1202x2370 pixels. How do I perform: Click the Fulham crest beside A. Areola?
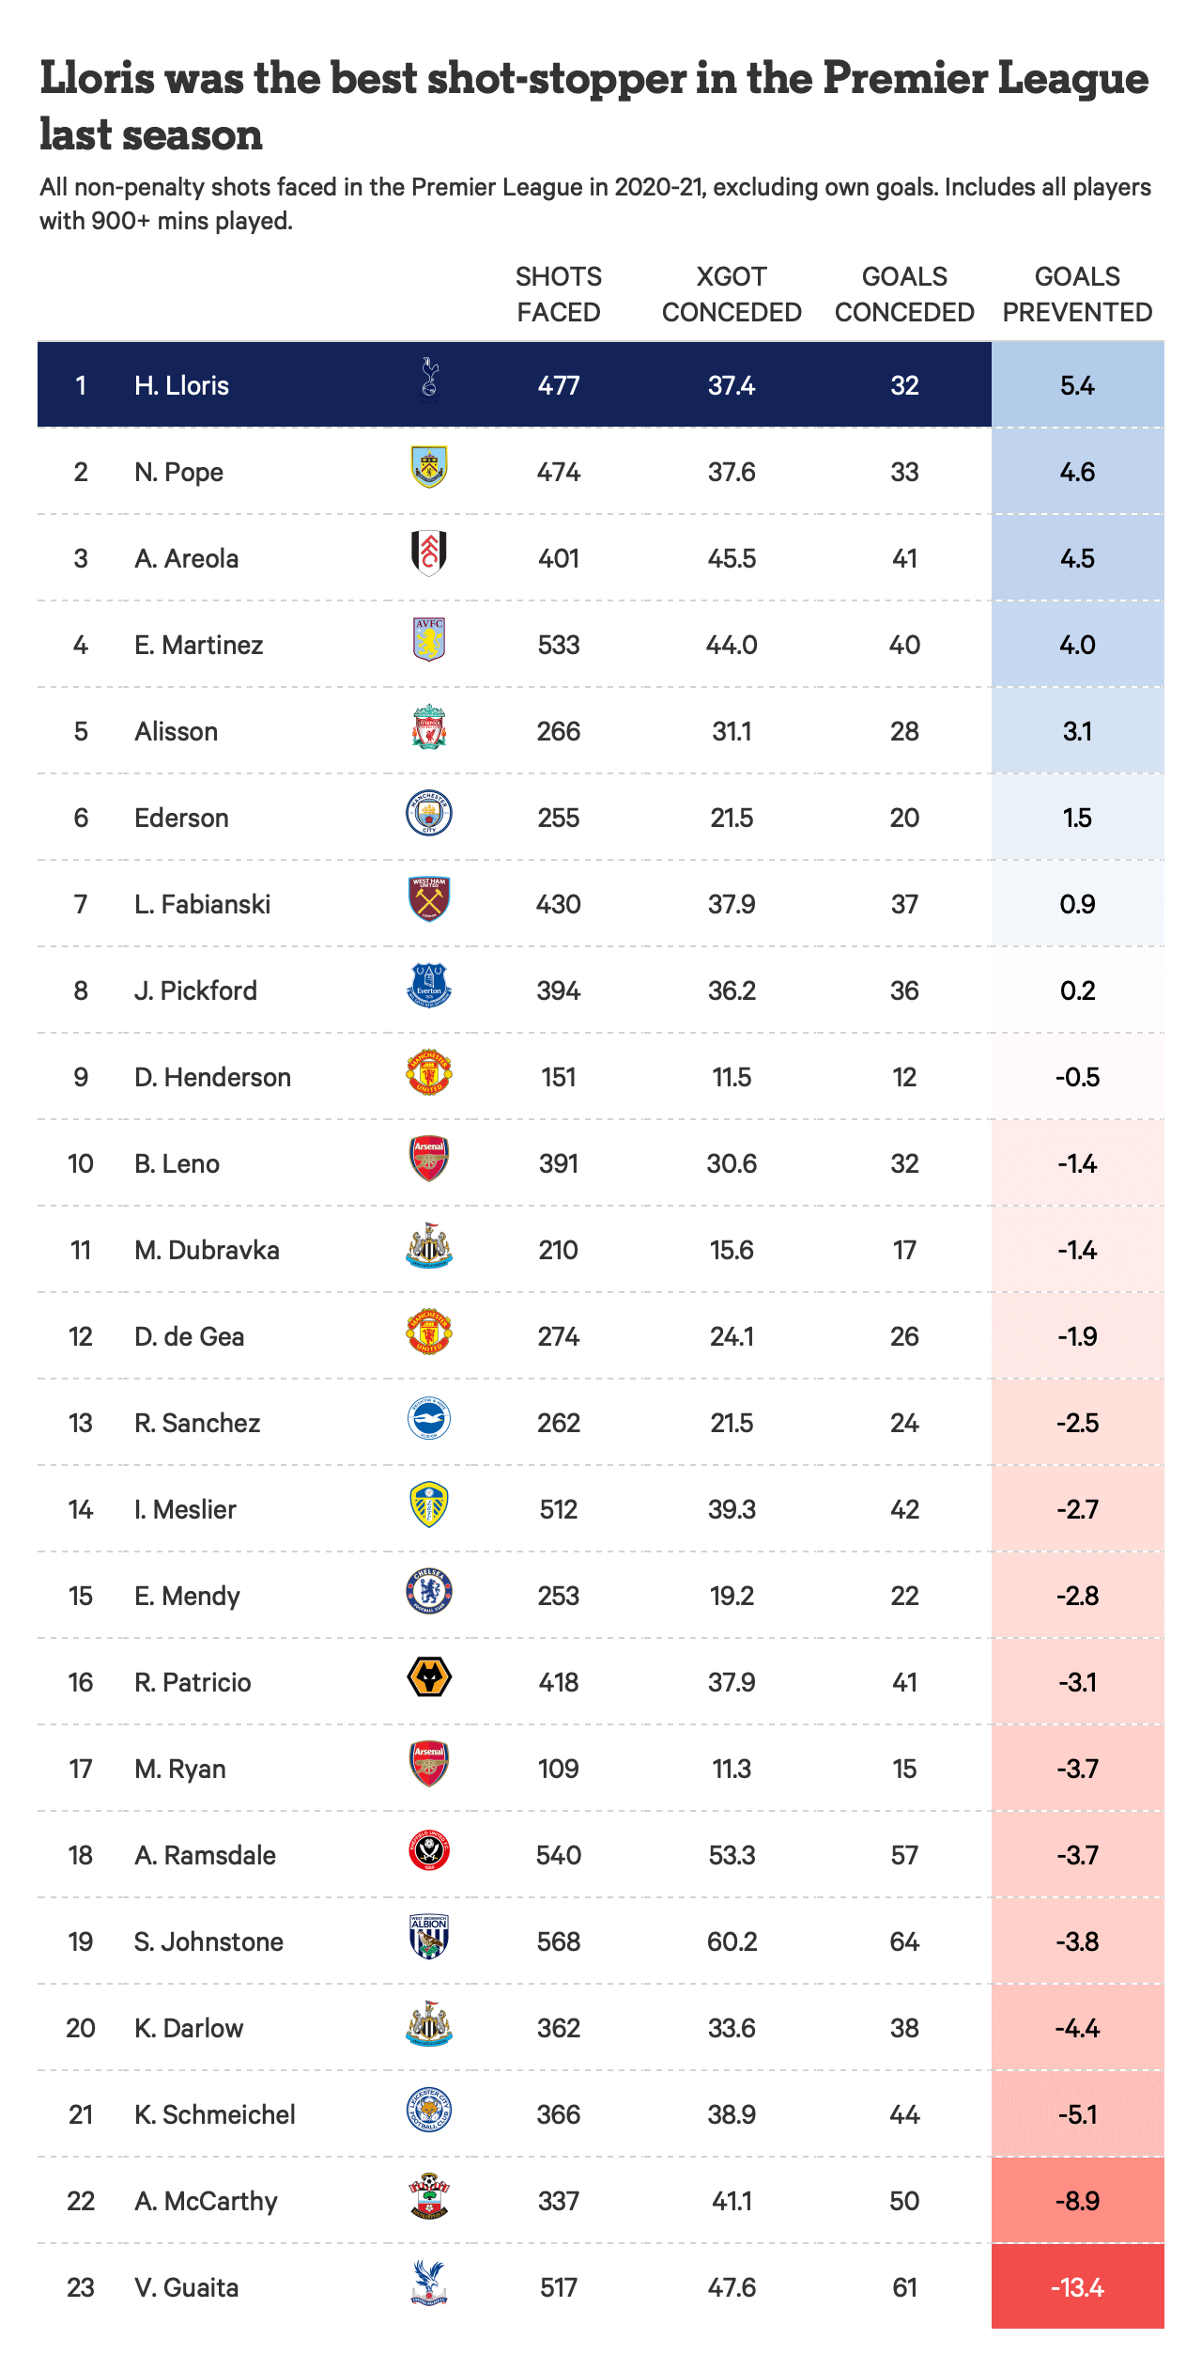tap(429, 554)
